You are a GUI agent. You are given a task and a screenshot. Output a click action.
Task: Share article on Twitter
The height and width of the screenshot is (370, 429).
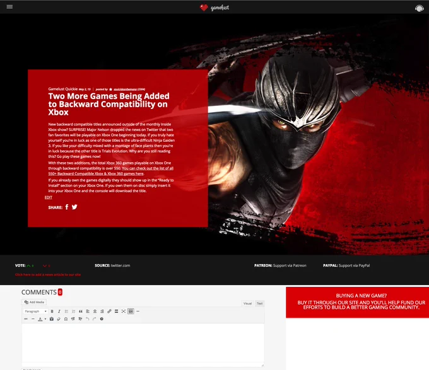click(x=74, y=207)
